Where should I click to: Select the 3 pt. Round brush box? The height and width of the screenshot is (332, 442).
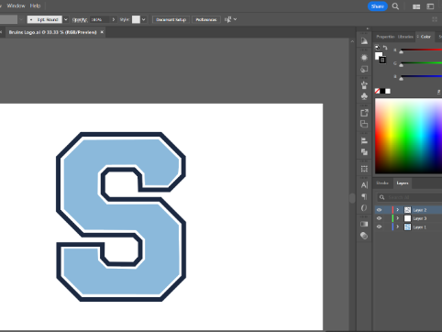click(45, 19)
